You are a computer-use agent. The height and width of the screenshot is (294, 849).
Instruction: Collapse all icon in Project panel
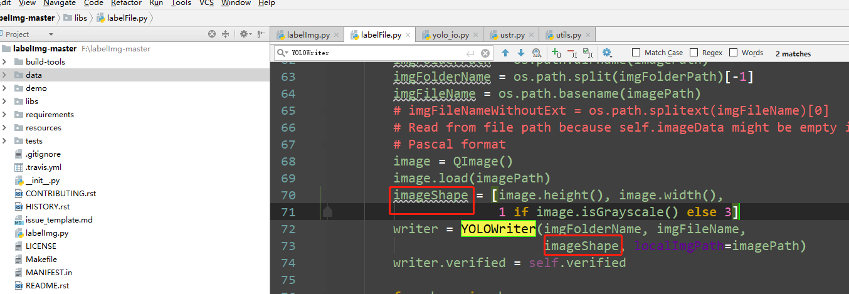226,34
